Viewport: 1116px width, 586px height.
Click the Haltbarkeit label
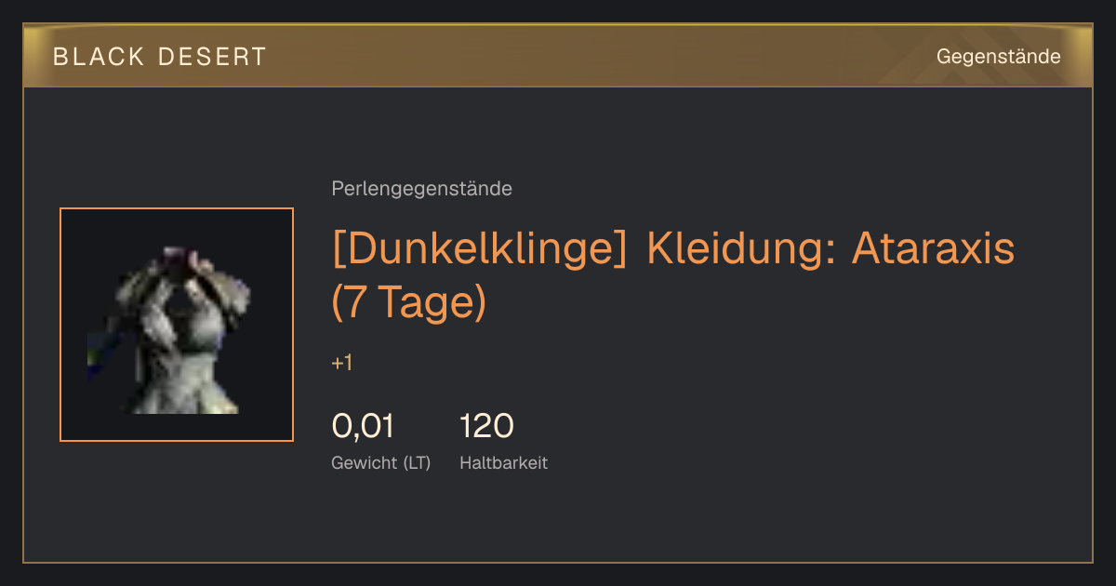[503, 462]
